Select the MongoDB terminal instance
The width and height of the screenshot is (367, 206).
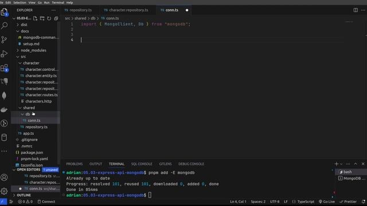351,179
